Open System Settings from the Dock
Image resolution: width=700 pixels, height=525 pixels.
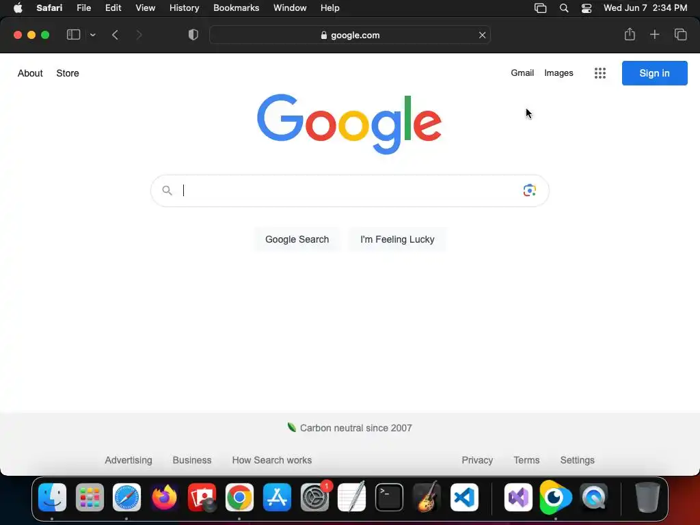[x=314, y=497]
